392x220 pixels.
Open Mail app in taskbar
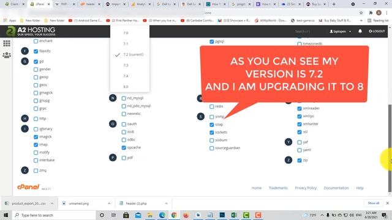[138, 215]
